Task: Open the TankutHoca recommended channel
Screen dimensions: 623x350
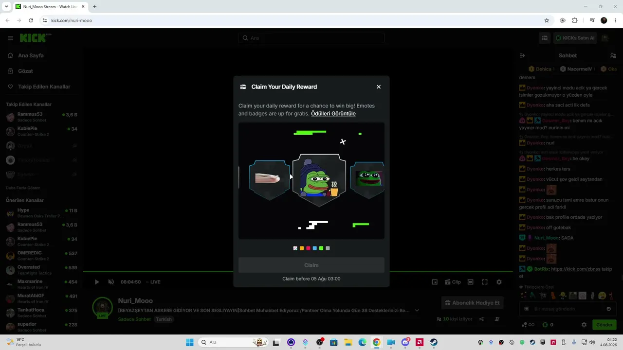Action: click(41, 313)
